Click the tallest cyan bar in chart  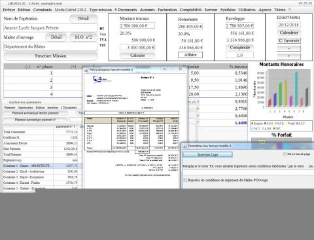pos(296,89)
